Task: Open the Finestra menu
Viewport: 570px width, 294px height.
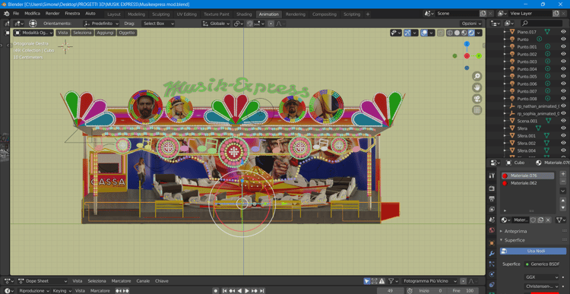Action: pos(72,14)
